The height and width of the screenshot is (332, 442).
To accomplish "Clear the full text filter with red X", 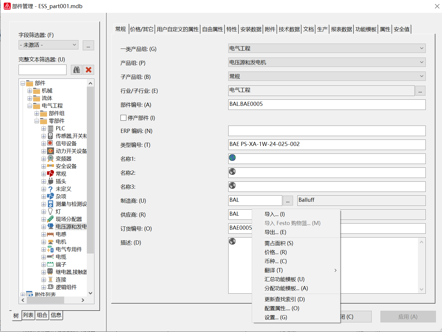I will pos(89,70).
